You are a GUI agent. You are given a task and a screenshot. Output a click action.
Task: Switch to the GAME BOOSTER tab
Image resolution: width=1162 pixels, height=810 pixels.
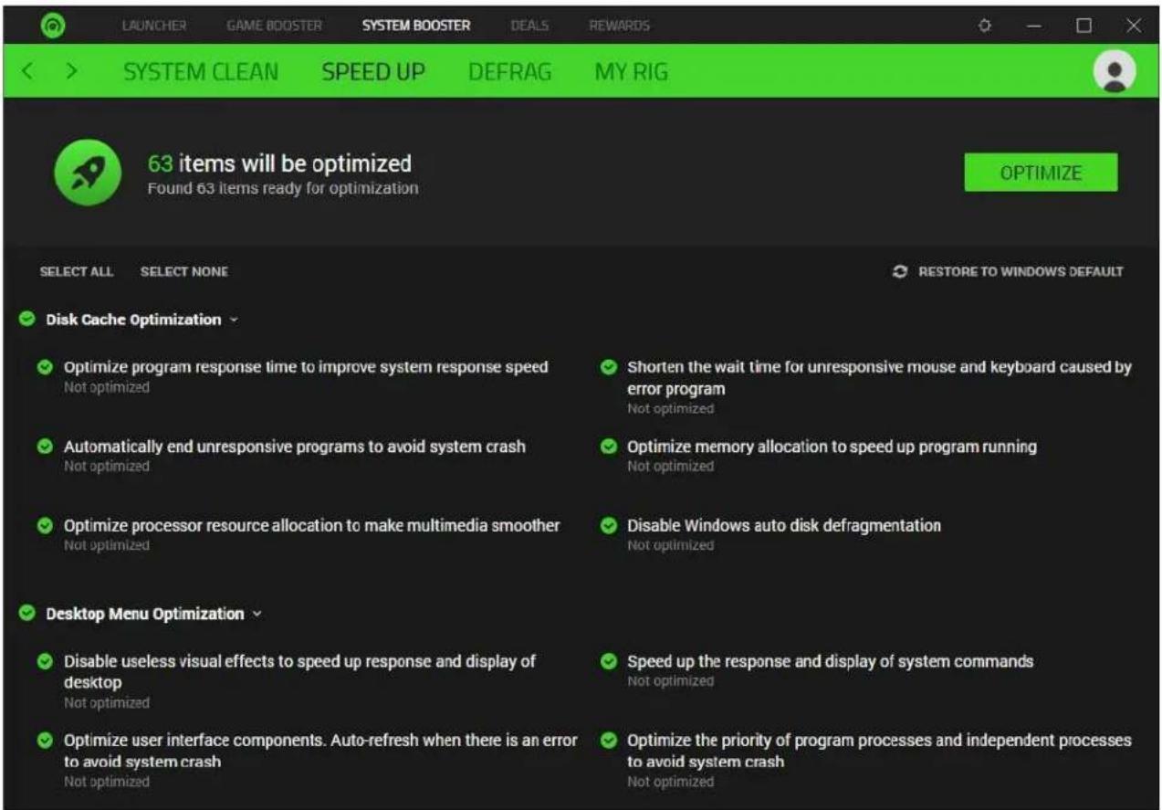pyautogui.click(x=274, y=26)
